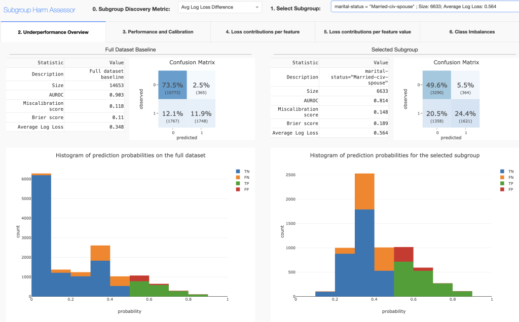This screenshot has height=322, width=519.
Task: Switch to Underperformance Overview tab
Action: click(53, 32)
